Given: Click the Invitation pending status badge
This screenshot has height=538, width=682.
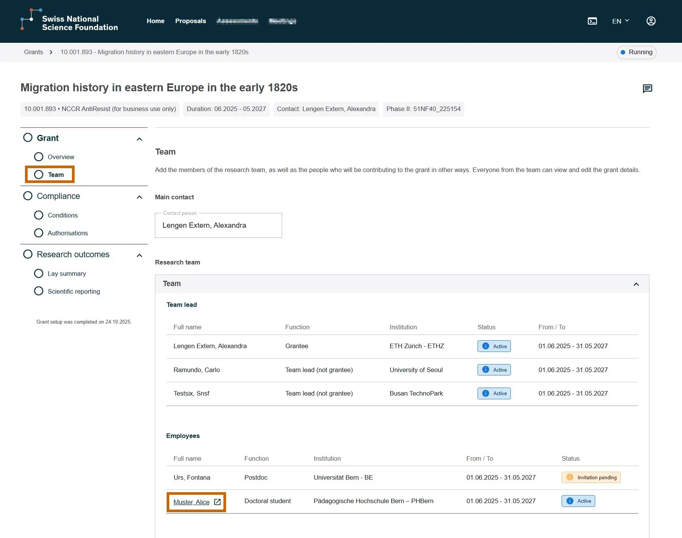Looking at the screenshot, I should coord(591,477).
